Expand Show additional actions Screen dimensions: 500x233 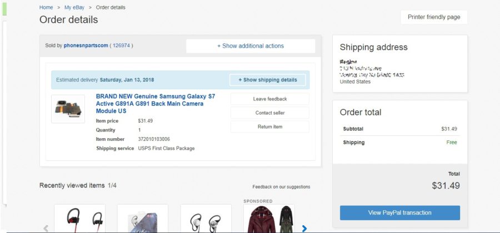point(251,46)
